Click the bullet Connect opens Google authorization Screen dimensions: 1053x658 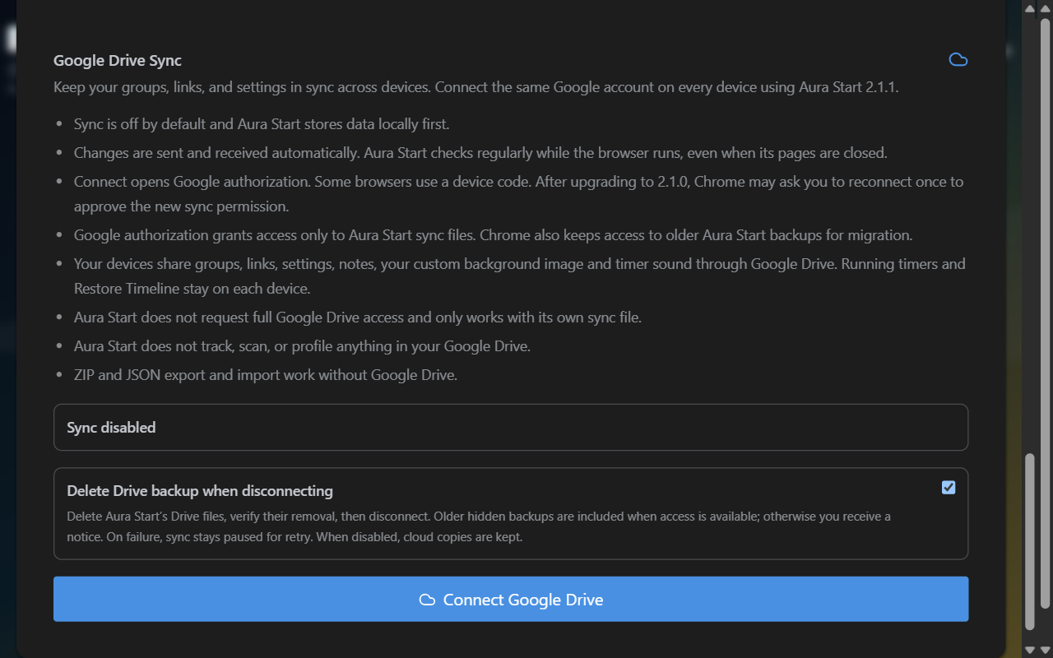click(518, 194)
